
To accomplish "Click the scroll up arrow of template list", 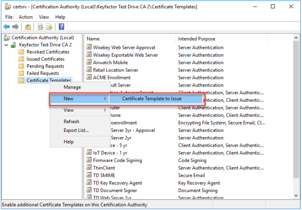I will coord(296,38).
